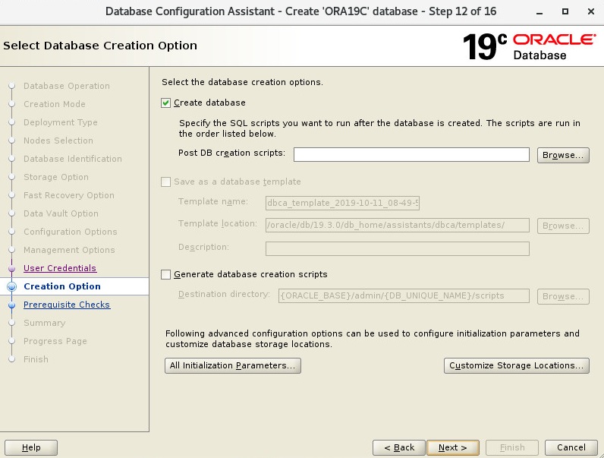Click the Creation Mode step
This screenshot has height=458, width=604.
coord(55,104)
